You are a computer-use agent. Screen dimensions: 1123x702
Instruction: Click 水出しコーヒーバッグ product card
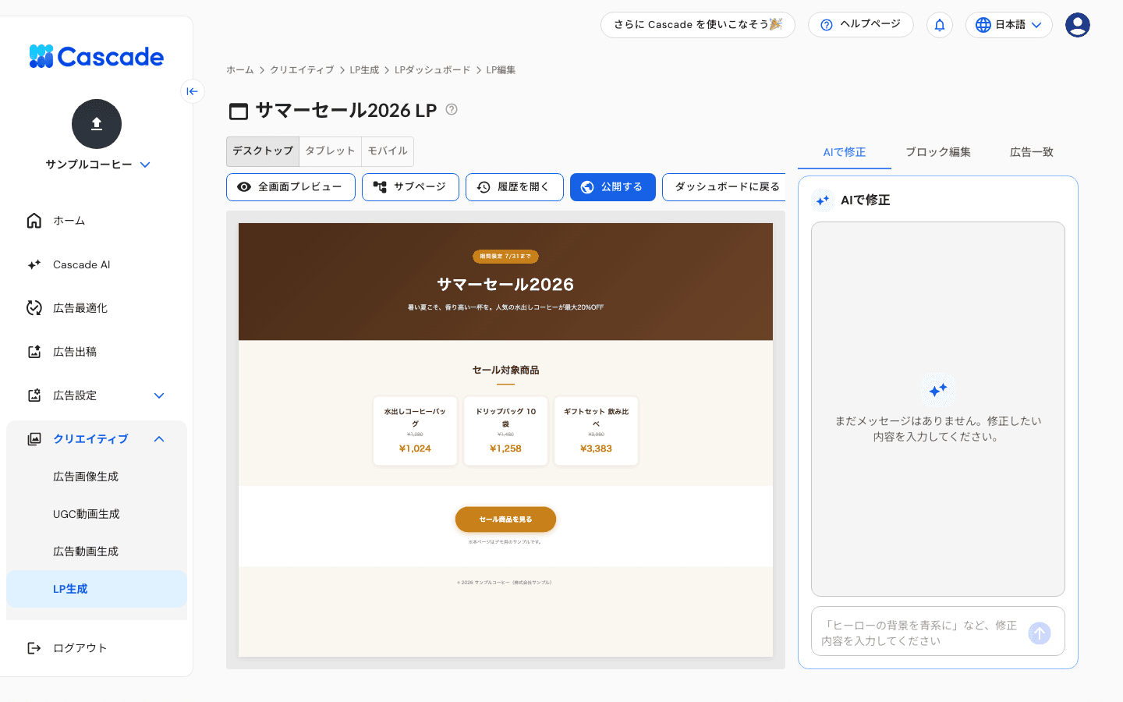pos(415,431)
